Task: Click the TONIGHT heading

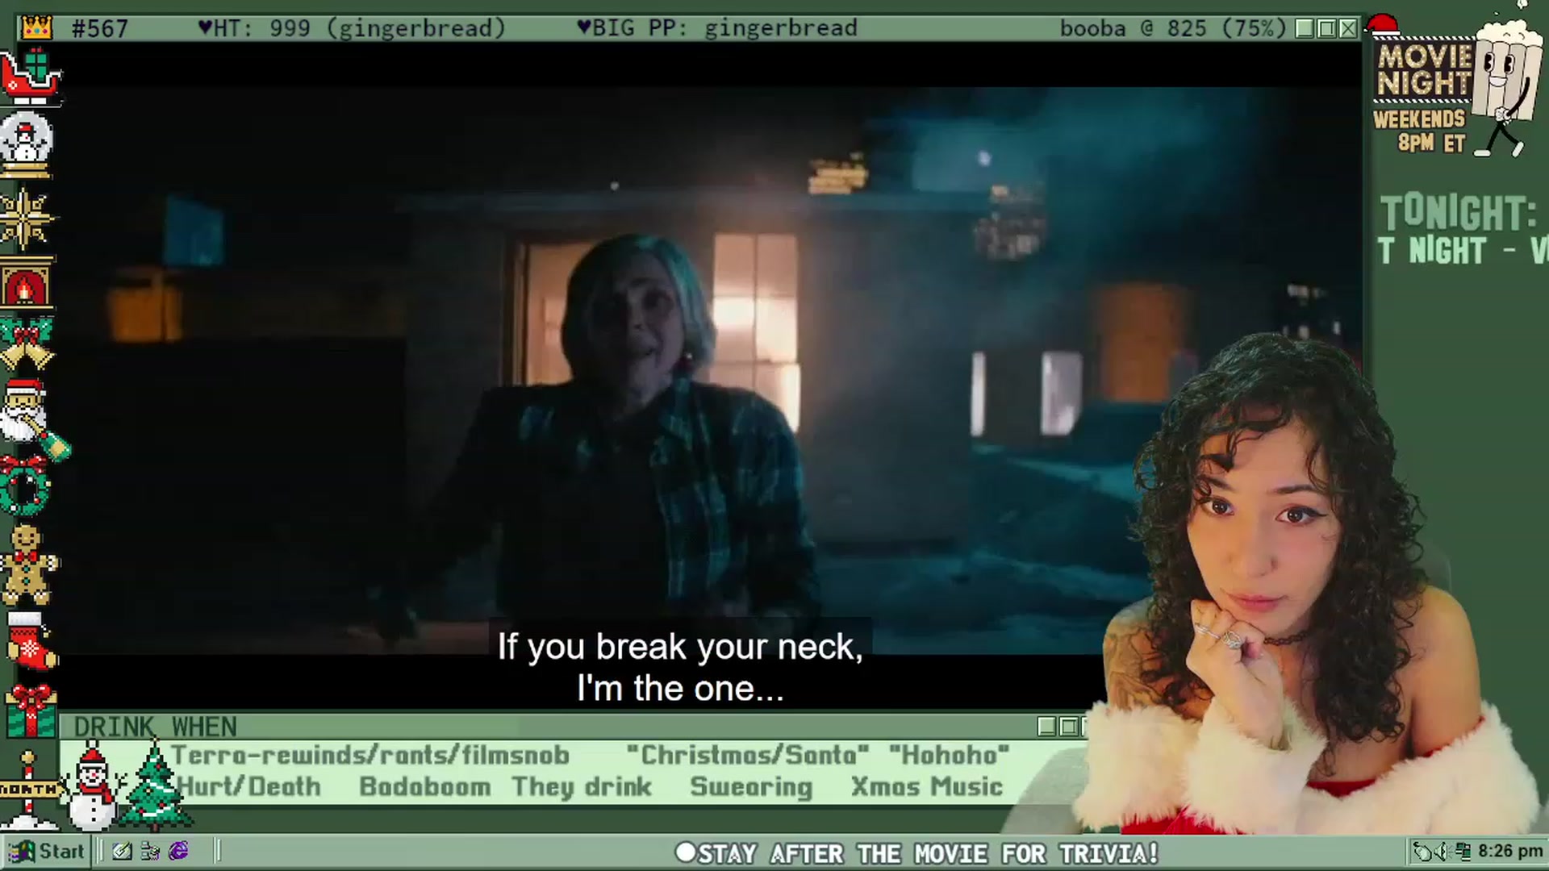Action: coord(1459,213)
